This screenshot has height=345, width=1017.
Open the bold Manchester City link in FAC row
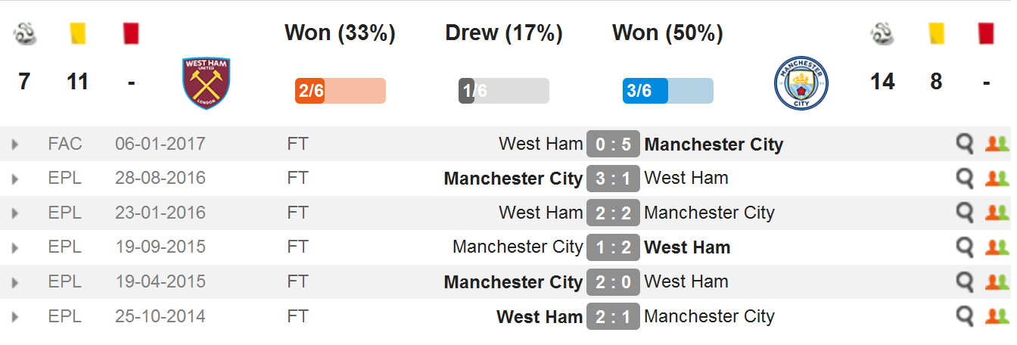(714, 144)
